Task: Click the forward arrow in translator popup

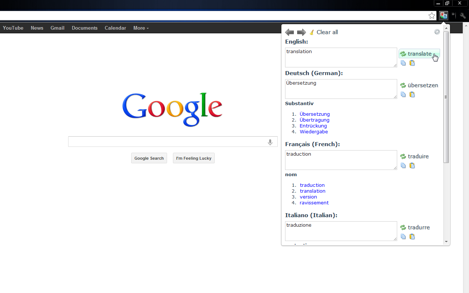Action: (x=301, y=32)
